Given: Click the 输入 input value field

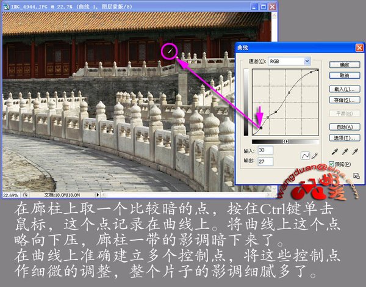Looking at the screenshot, I should [265, 150].
